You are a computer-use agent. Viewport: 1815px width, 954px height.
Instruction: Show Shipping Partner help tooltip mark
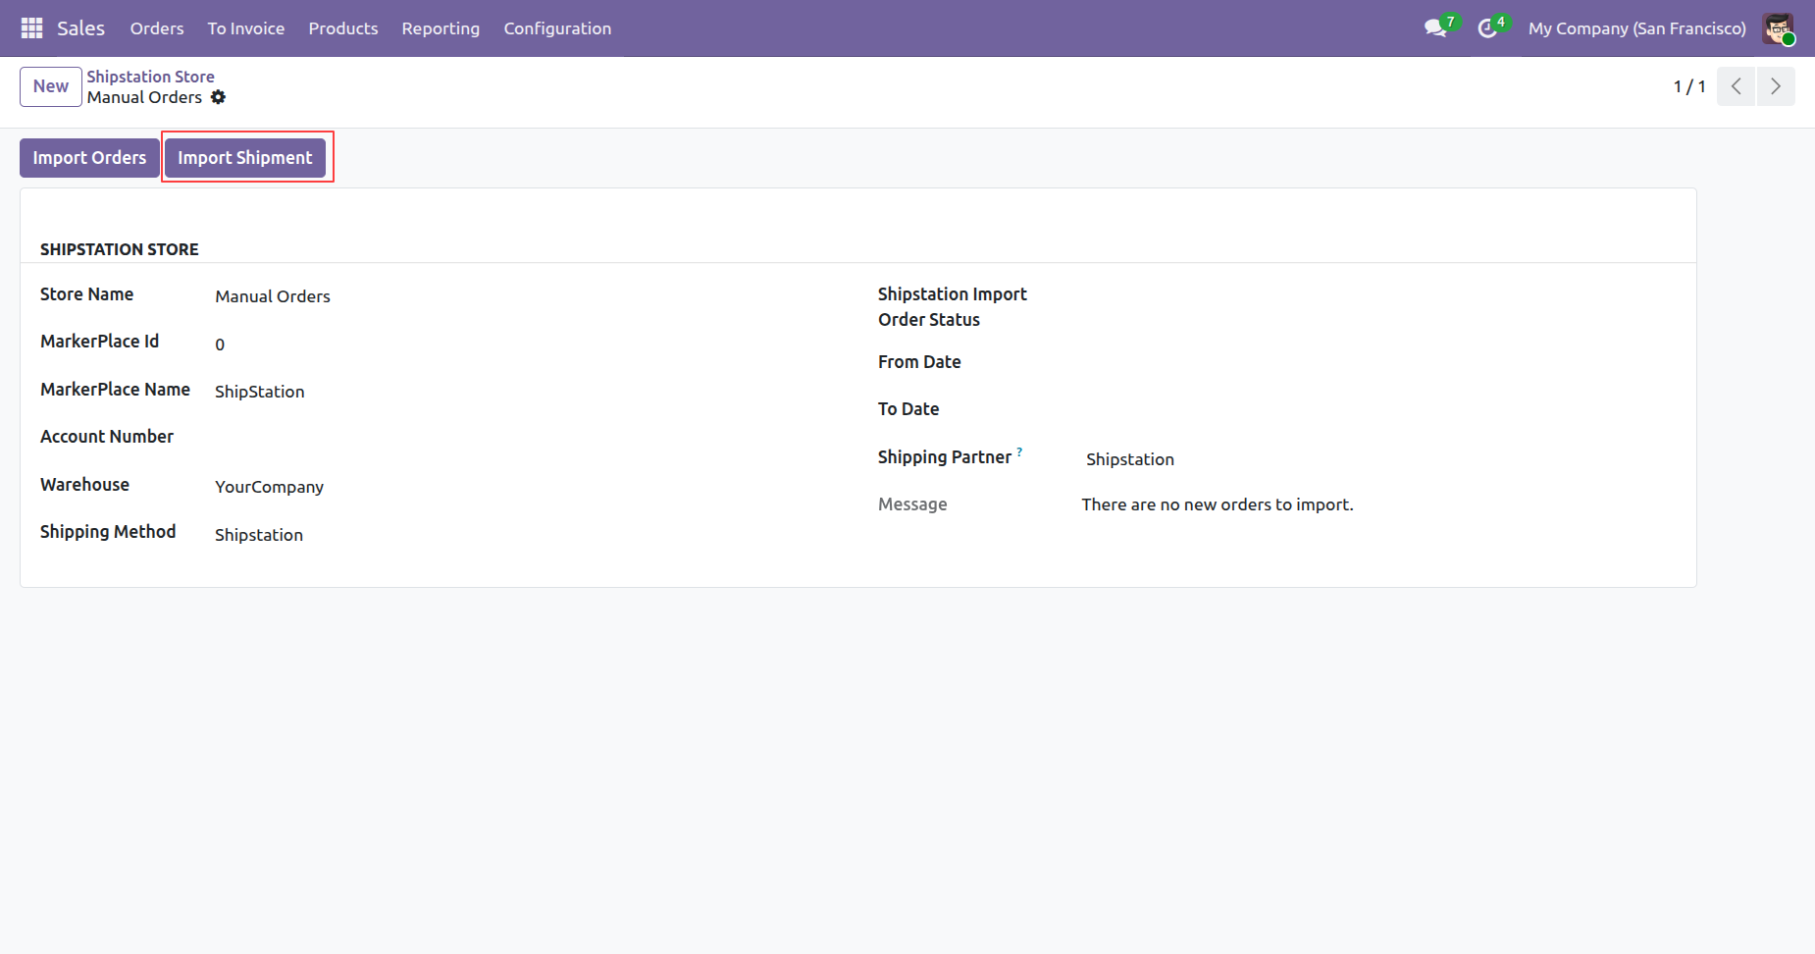click(1019, 452)
